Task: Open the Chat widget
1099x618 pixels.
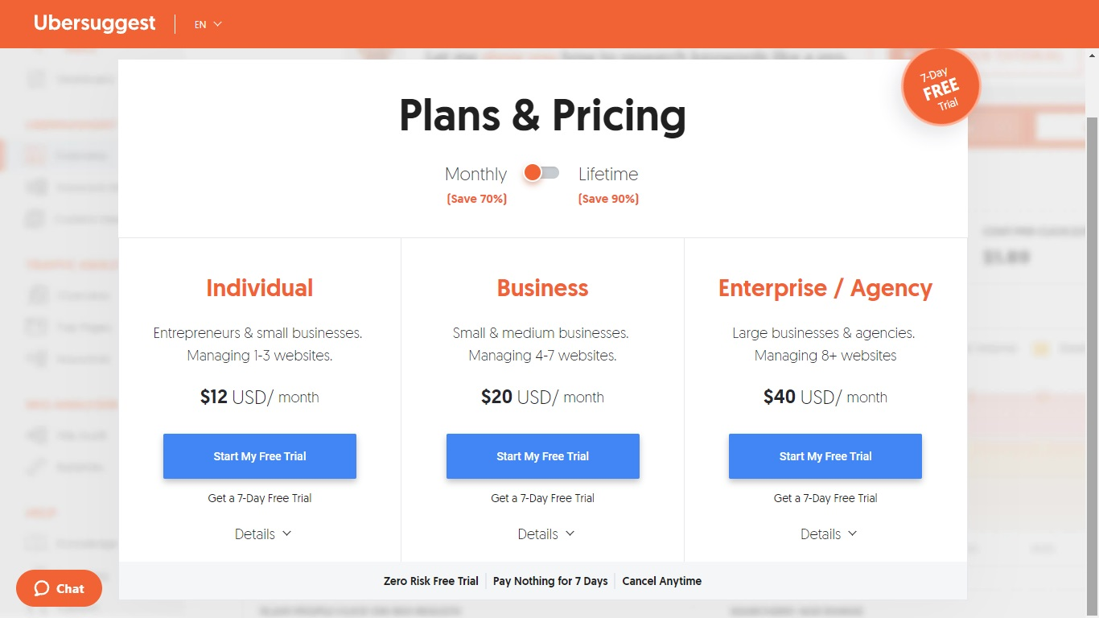Action: click(59, 588)
